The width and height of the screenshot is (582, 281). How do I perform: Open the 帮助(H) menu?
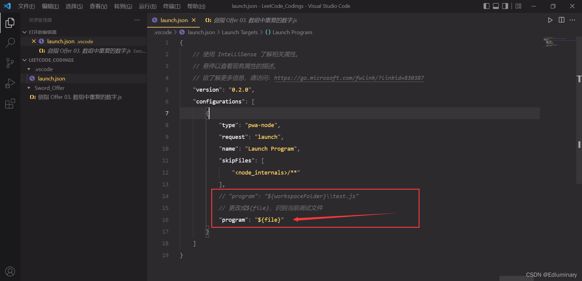[196, 6]
